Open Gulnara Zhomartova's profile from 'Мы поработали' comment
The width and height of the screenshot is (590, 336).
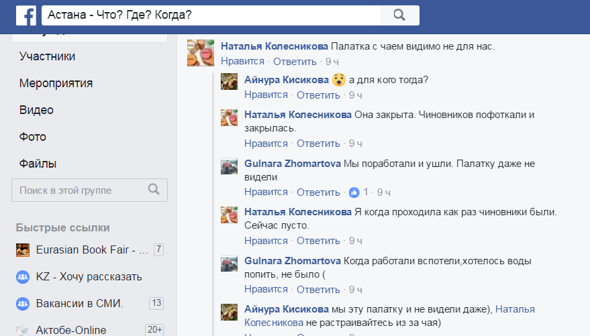(x=292, y=163)
